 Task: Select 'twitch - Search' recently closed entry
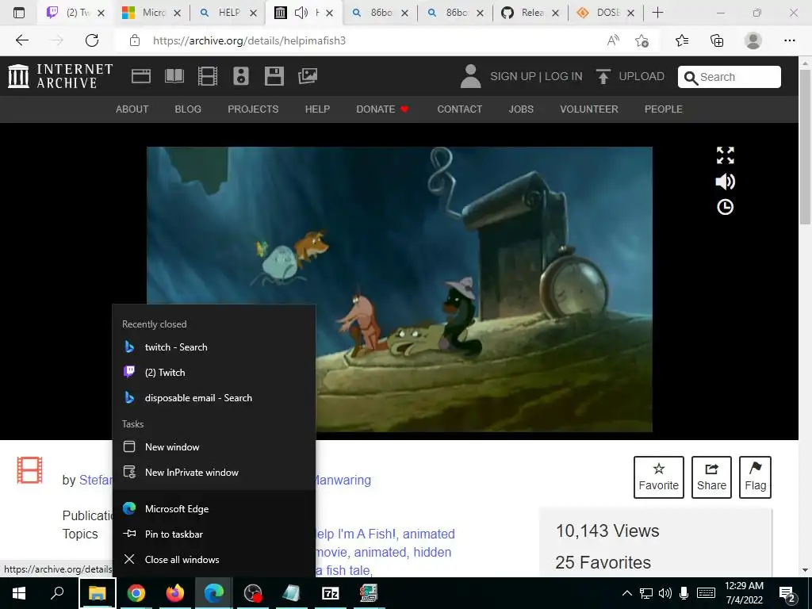214,347
